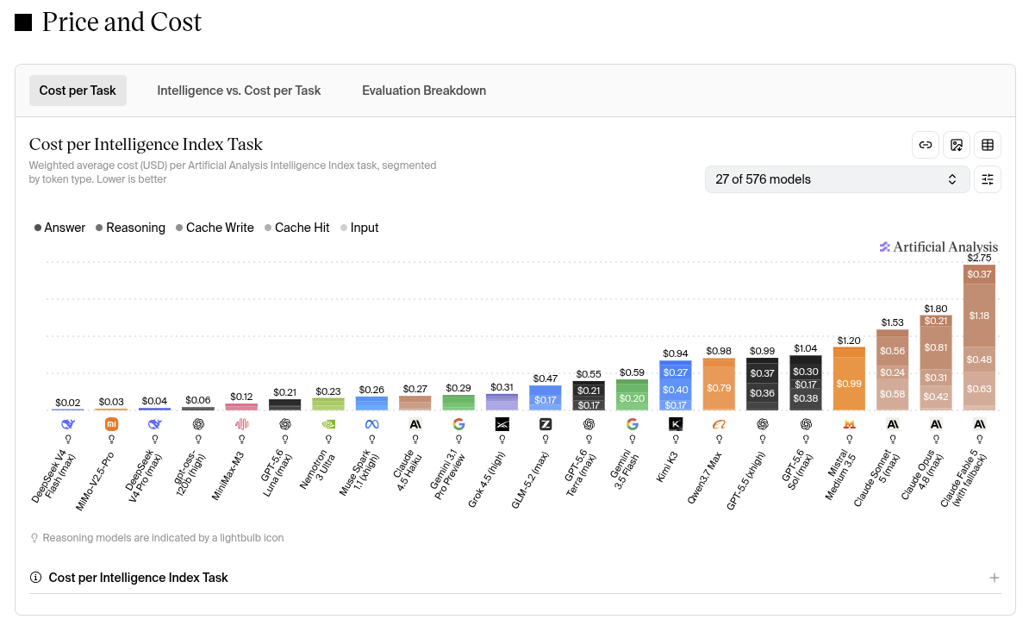Click the $0.02 label above DeepSeek V4 Flash

(67, 403)
